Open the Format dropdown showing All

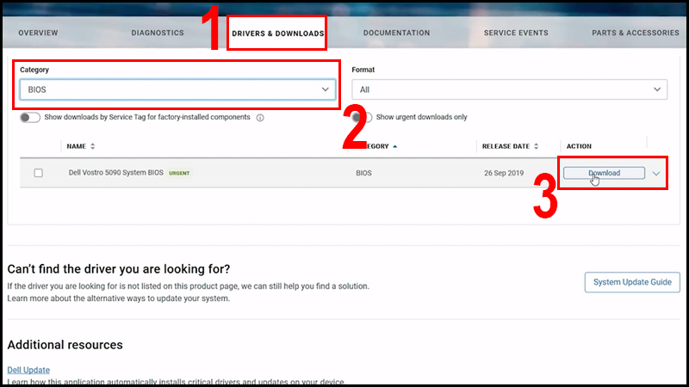coord(509,89)
